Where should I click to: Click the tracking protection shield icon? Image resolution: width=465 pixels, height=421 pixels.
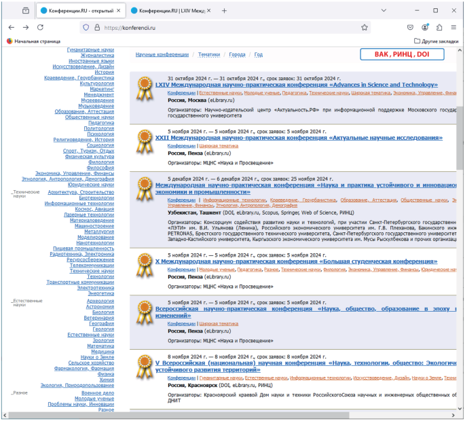pos(86,27)
